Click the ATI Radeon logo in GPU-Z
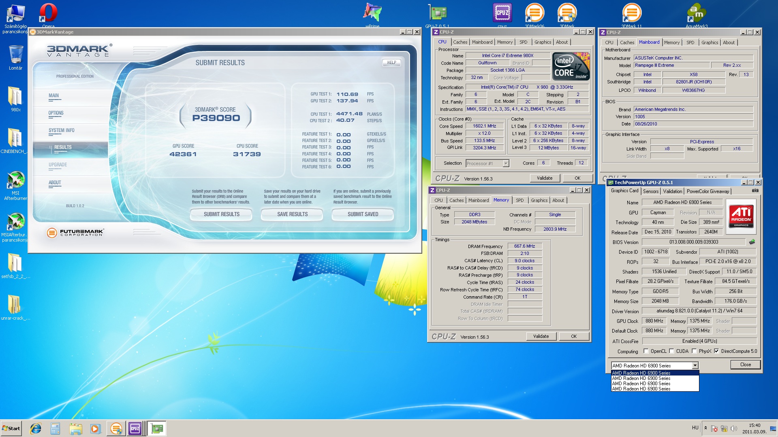 741,216
